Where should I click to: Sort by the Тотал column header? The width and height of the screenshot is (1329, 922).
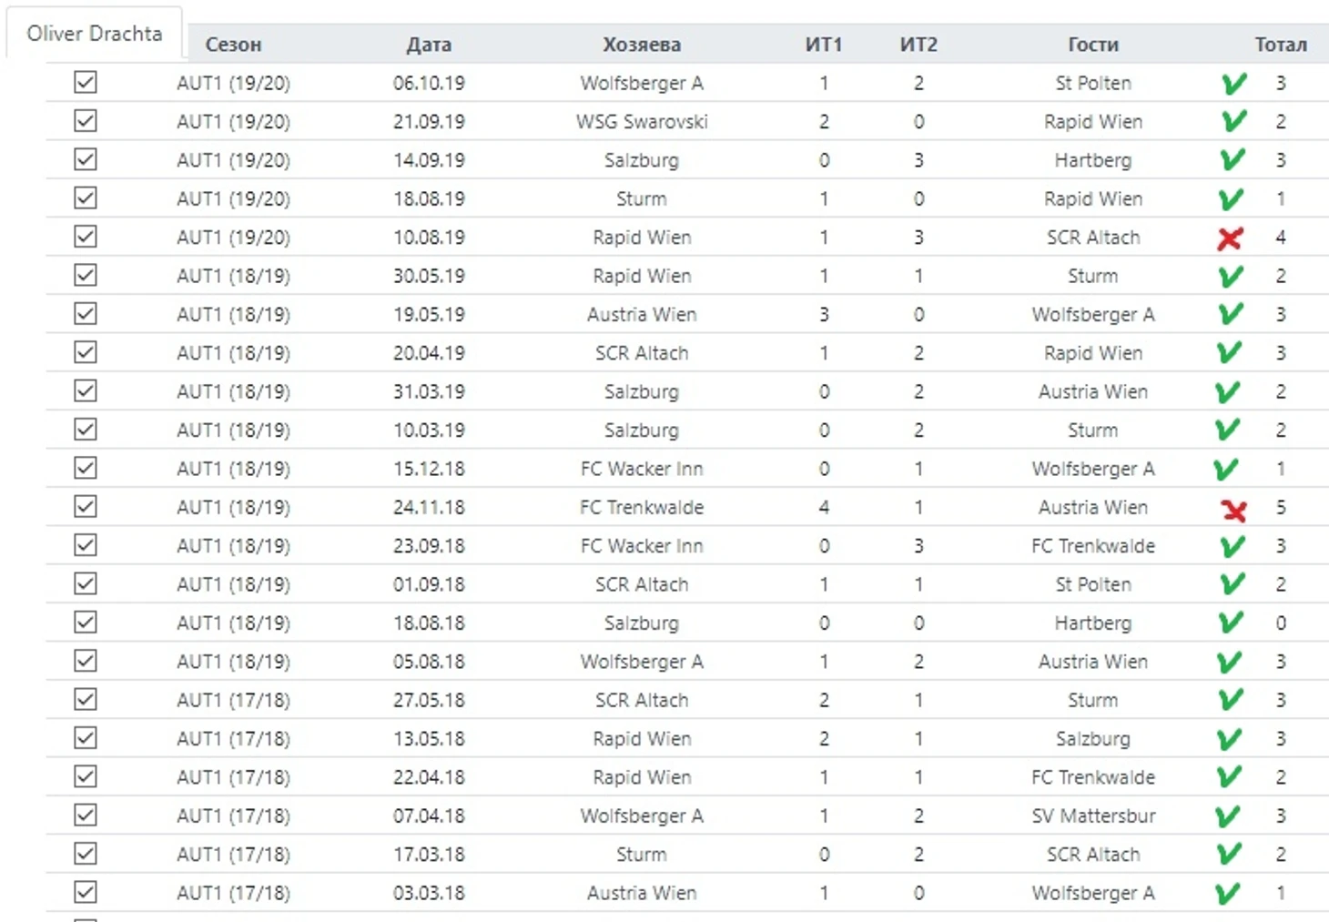(1280, 45)
